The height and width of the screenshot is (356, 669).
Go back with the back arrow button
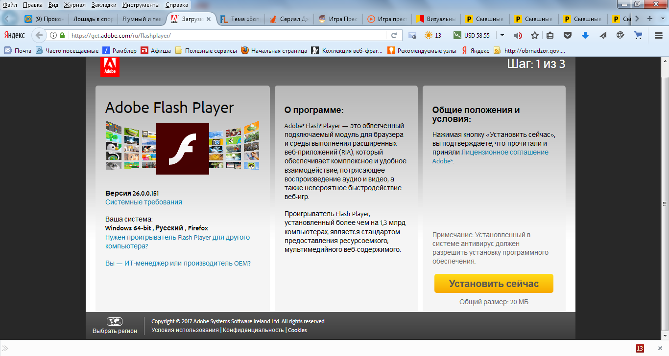pos(39,35)
